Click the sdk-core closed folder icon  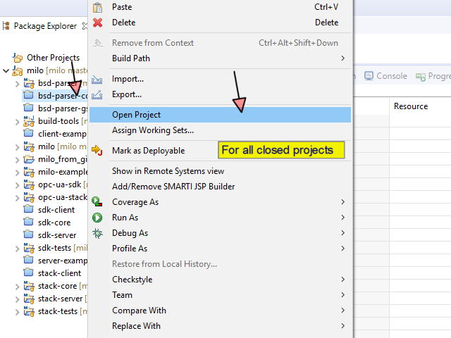28,223
